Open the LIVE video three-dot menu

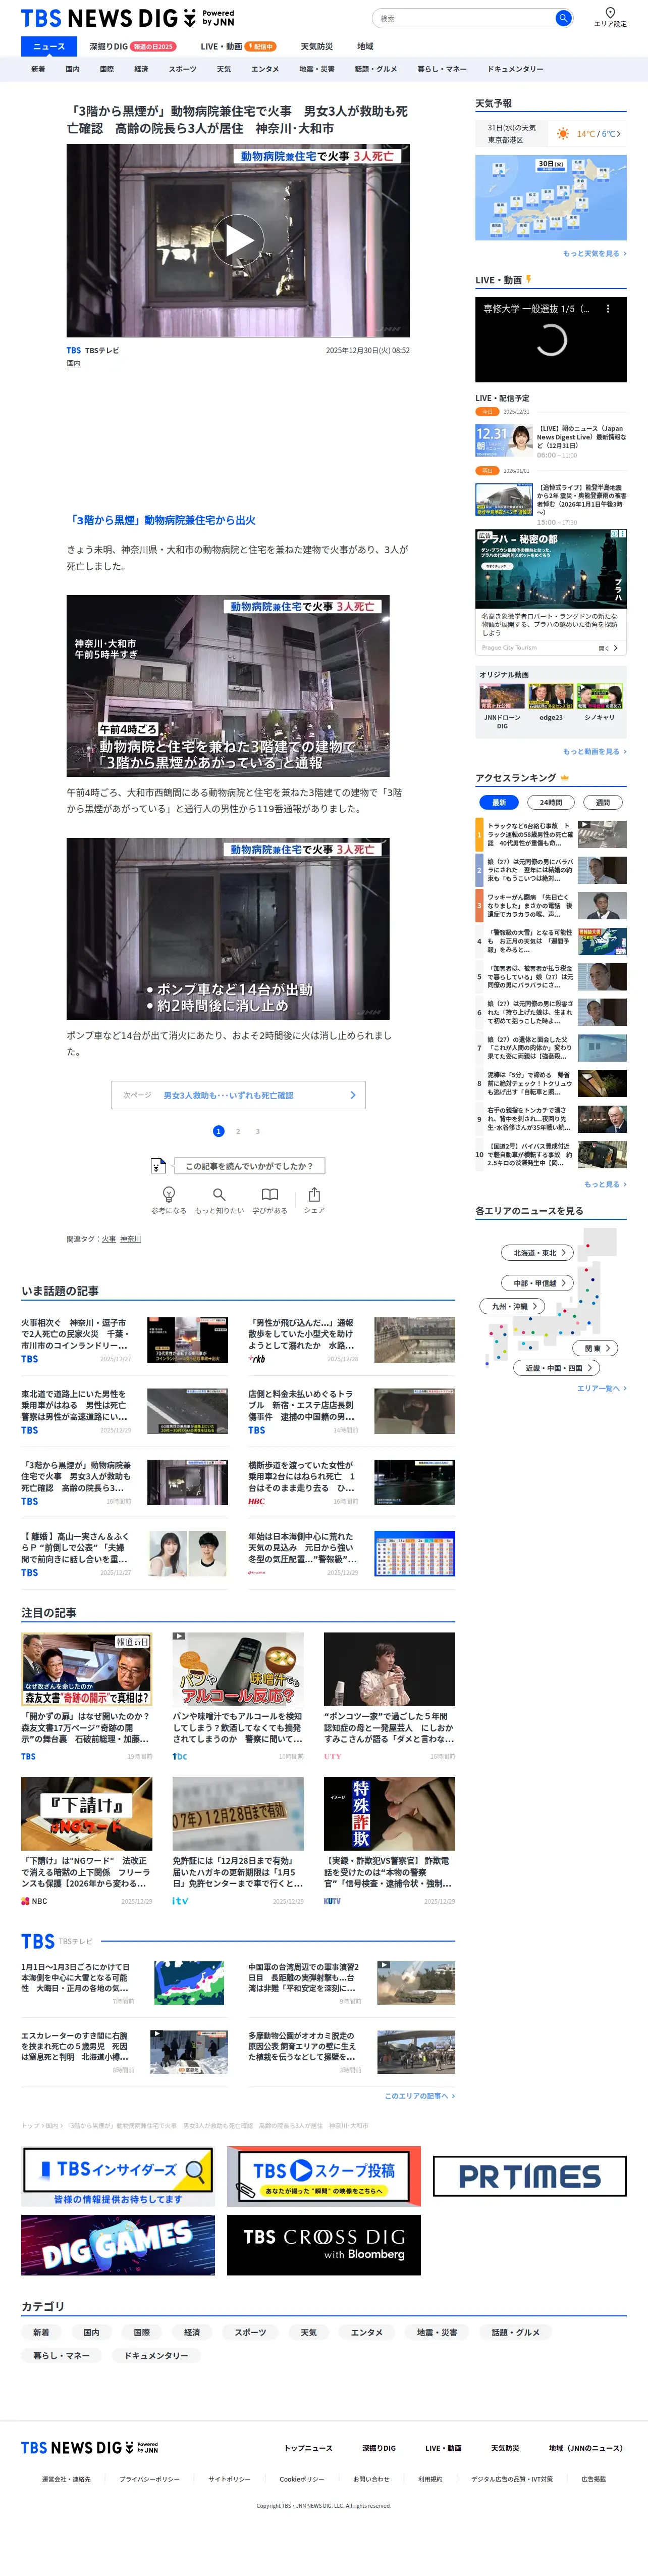point(608,309)
